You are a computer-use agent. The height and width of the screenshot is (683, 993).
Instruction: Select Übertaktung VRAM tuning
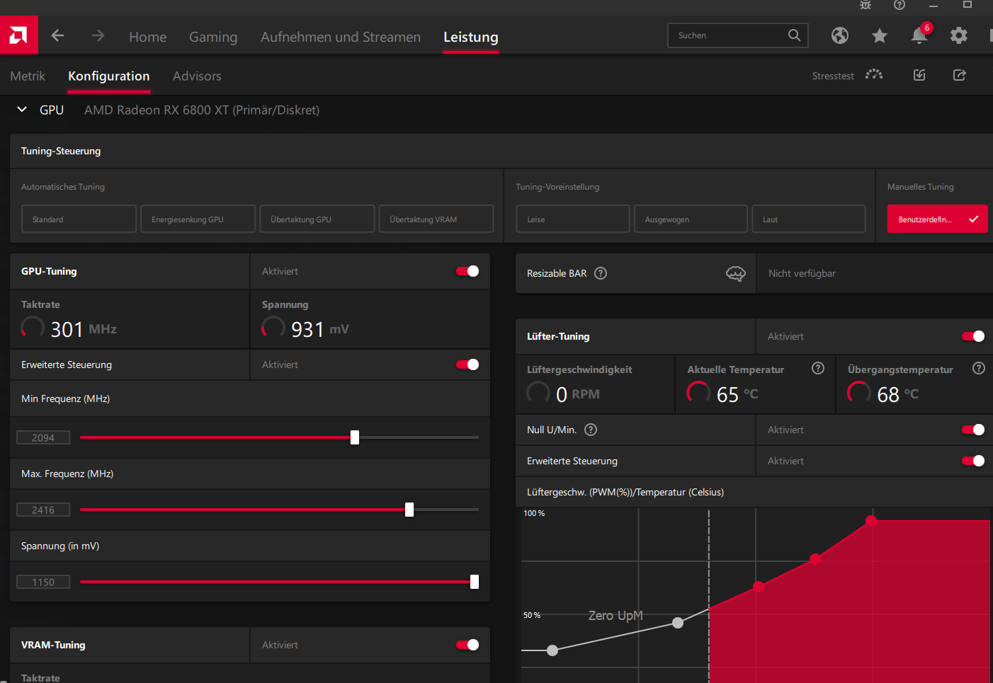click(x=436, y=219)
